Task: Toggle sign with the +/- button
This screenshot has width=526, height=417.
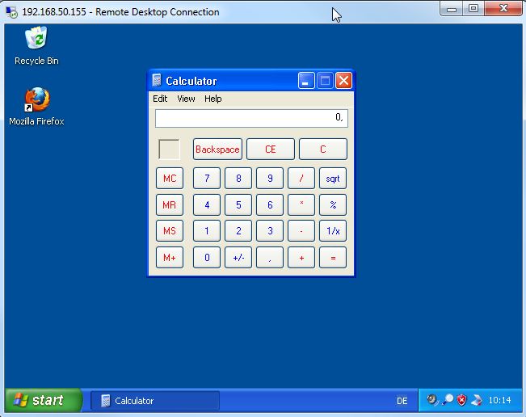Action: [x=238, y=258]
